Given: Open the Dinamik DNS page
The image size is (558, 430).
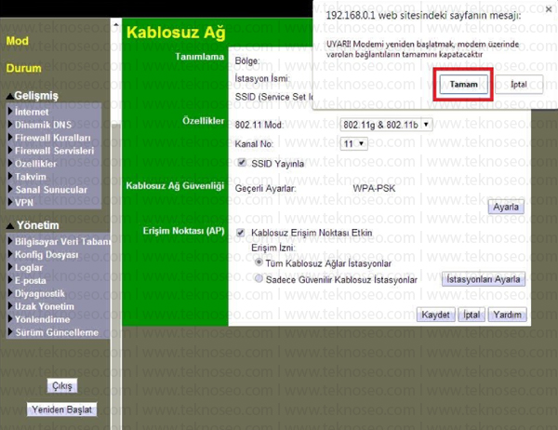Looking at the screenshot, I should [x=43, y=125].
